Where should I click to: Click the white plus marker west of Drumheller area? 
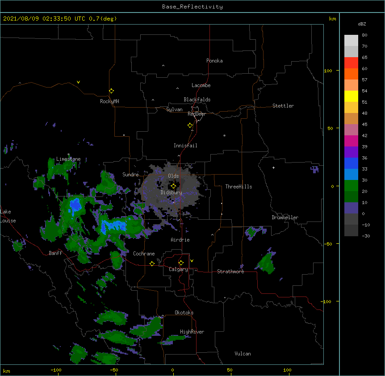(273, 167)
